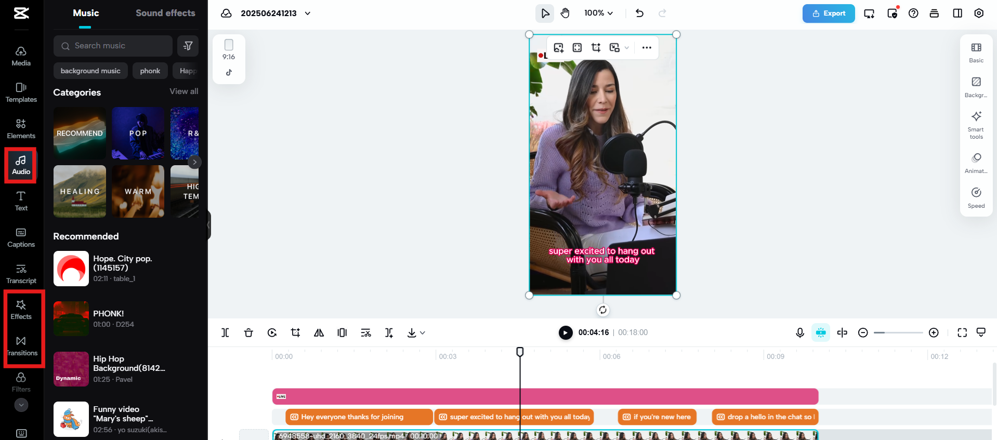Open the Animation properties panel
This screenshot has height=440, width=997.
point(976,163)
